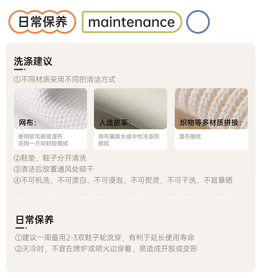
Task: Click the 建议一周备用2-3双鞋子轮流穿 tip
Action: click(x=105, y=238)
